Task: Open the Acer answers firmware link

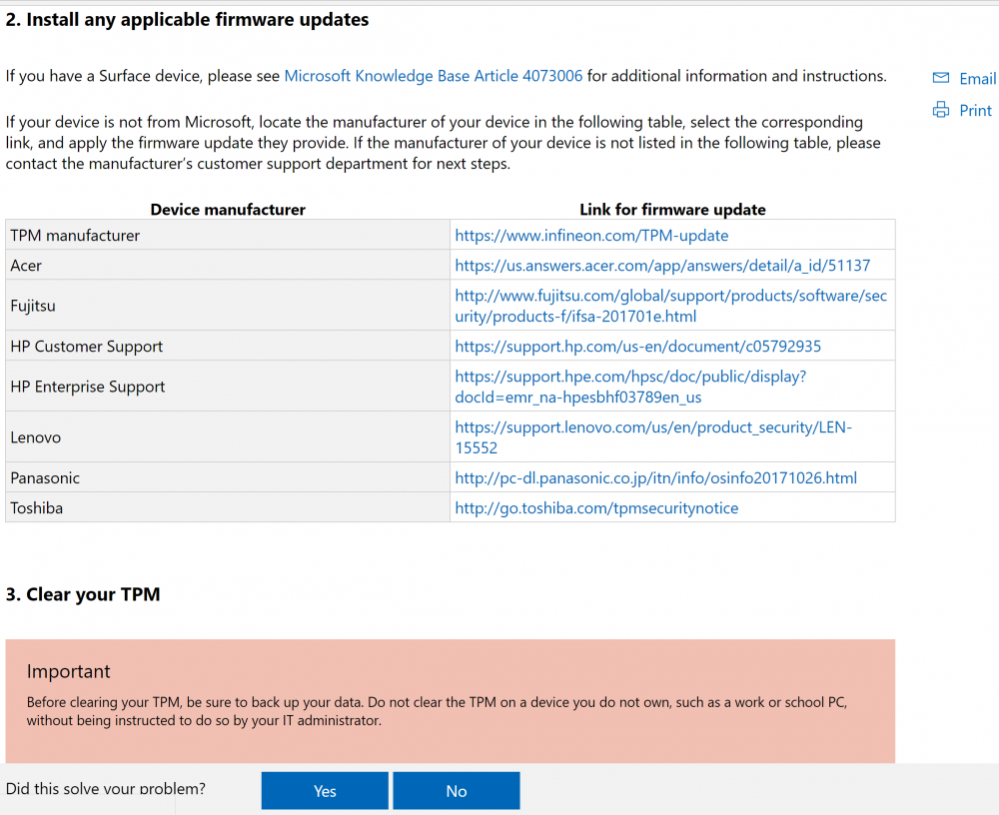Action: (662, 266)
